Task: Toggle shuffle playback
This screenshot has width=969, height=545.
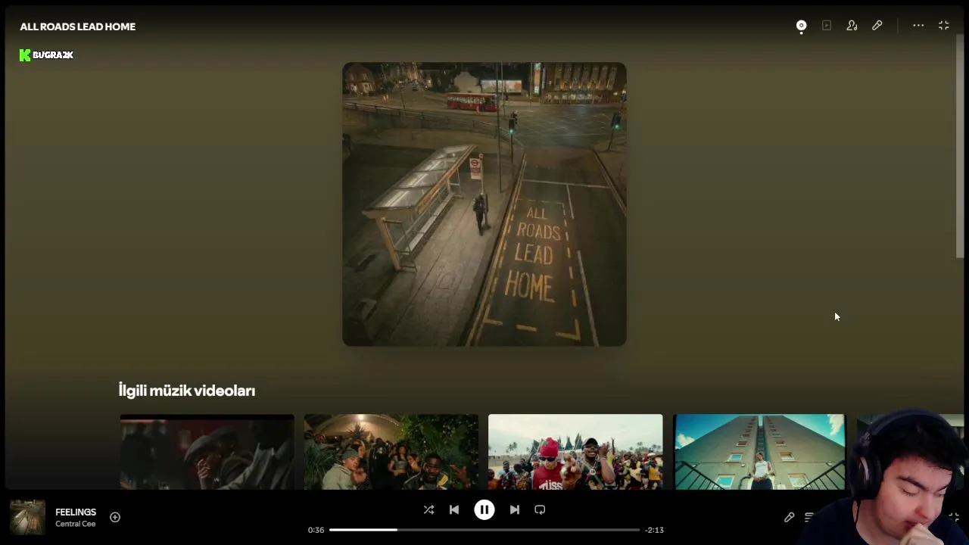Action: (x=428, y=509)
